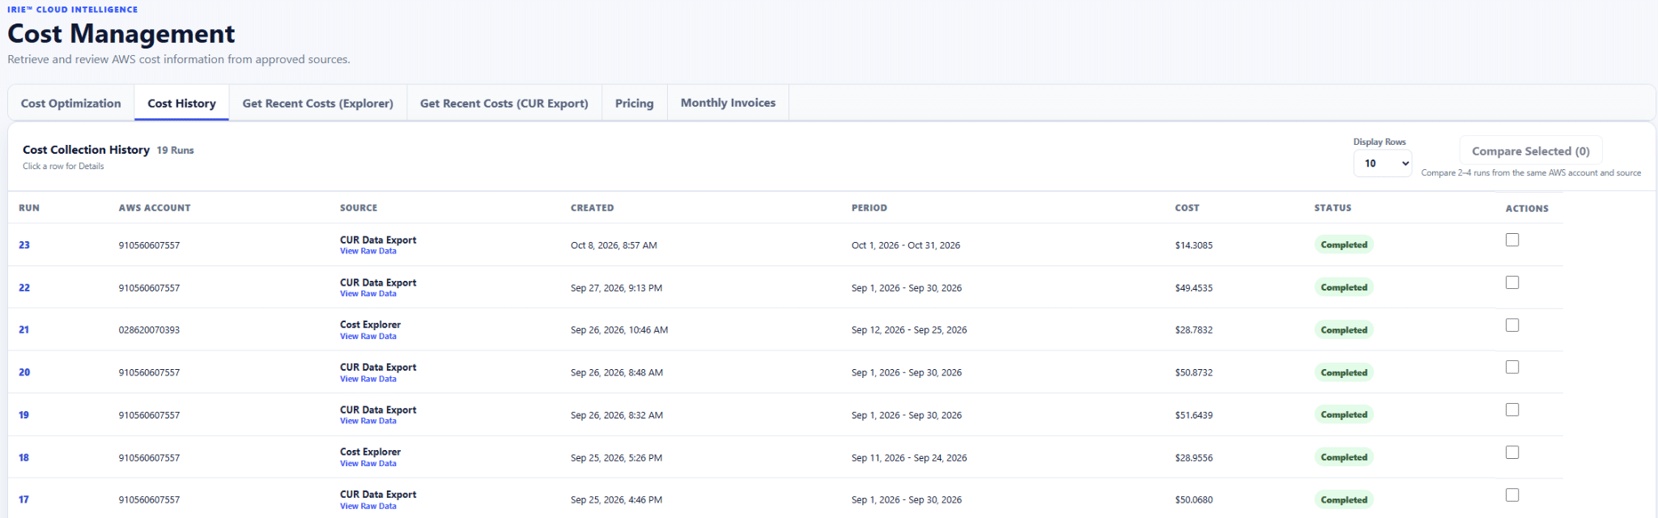Click created date Oct 8, 2026, 8:57 AM
This screenshot has width=1658, height=518.
614,245
